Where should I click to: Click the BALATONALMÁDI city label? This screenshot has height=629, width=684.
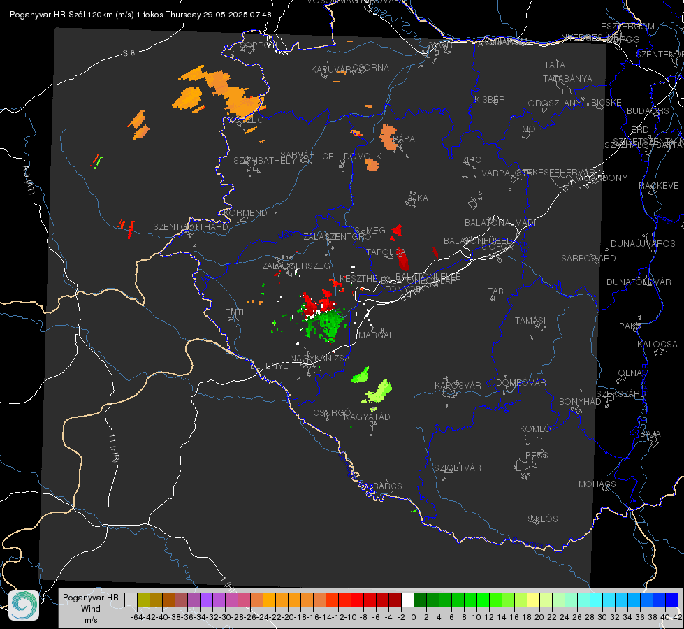point(500,223)
